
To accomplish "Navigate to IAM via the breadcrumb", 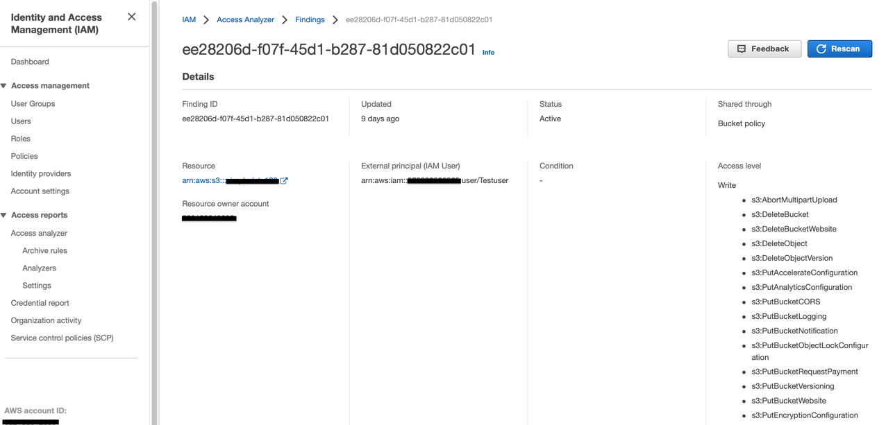I will [x=188, y=19].
